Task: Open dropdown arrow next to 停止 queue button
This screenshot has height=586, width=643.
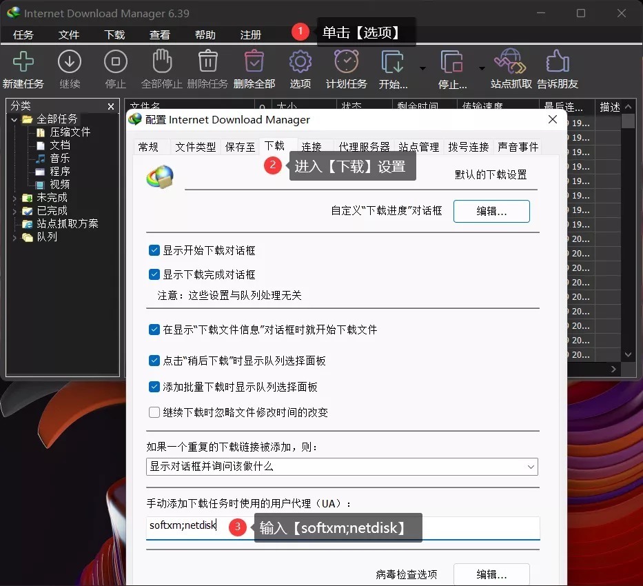Action: [x=482, y=68]
